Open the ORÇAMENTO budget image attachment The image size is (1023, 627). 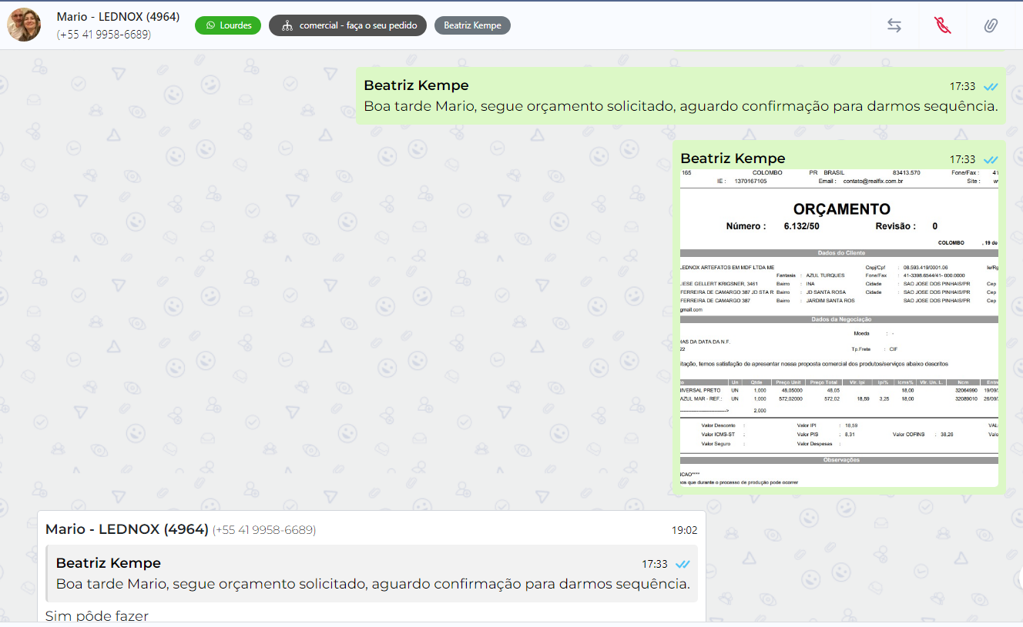[839, 327]
